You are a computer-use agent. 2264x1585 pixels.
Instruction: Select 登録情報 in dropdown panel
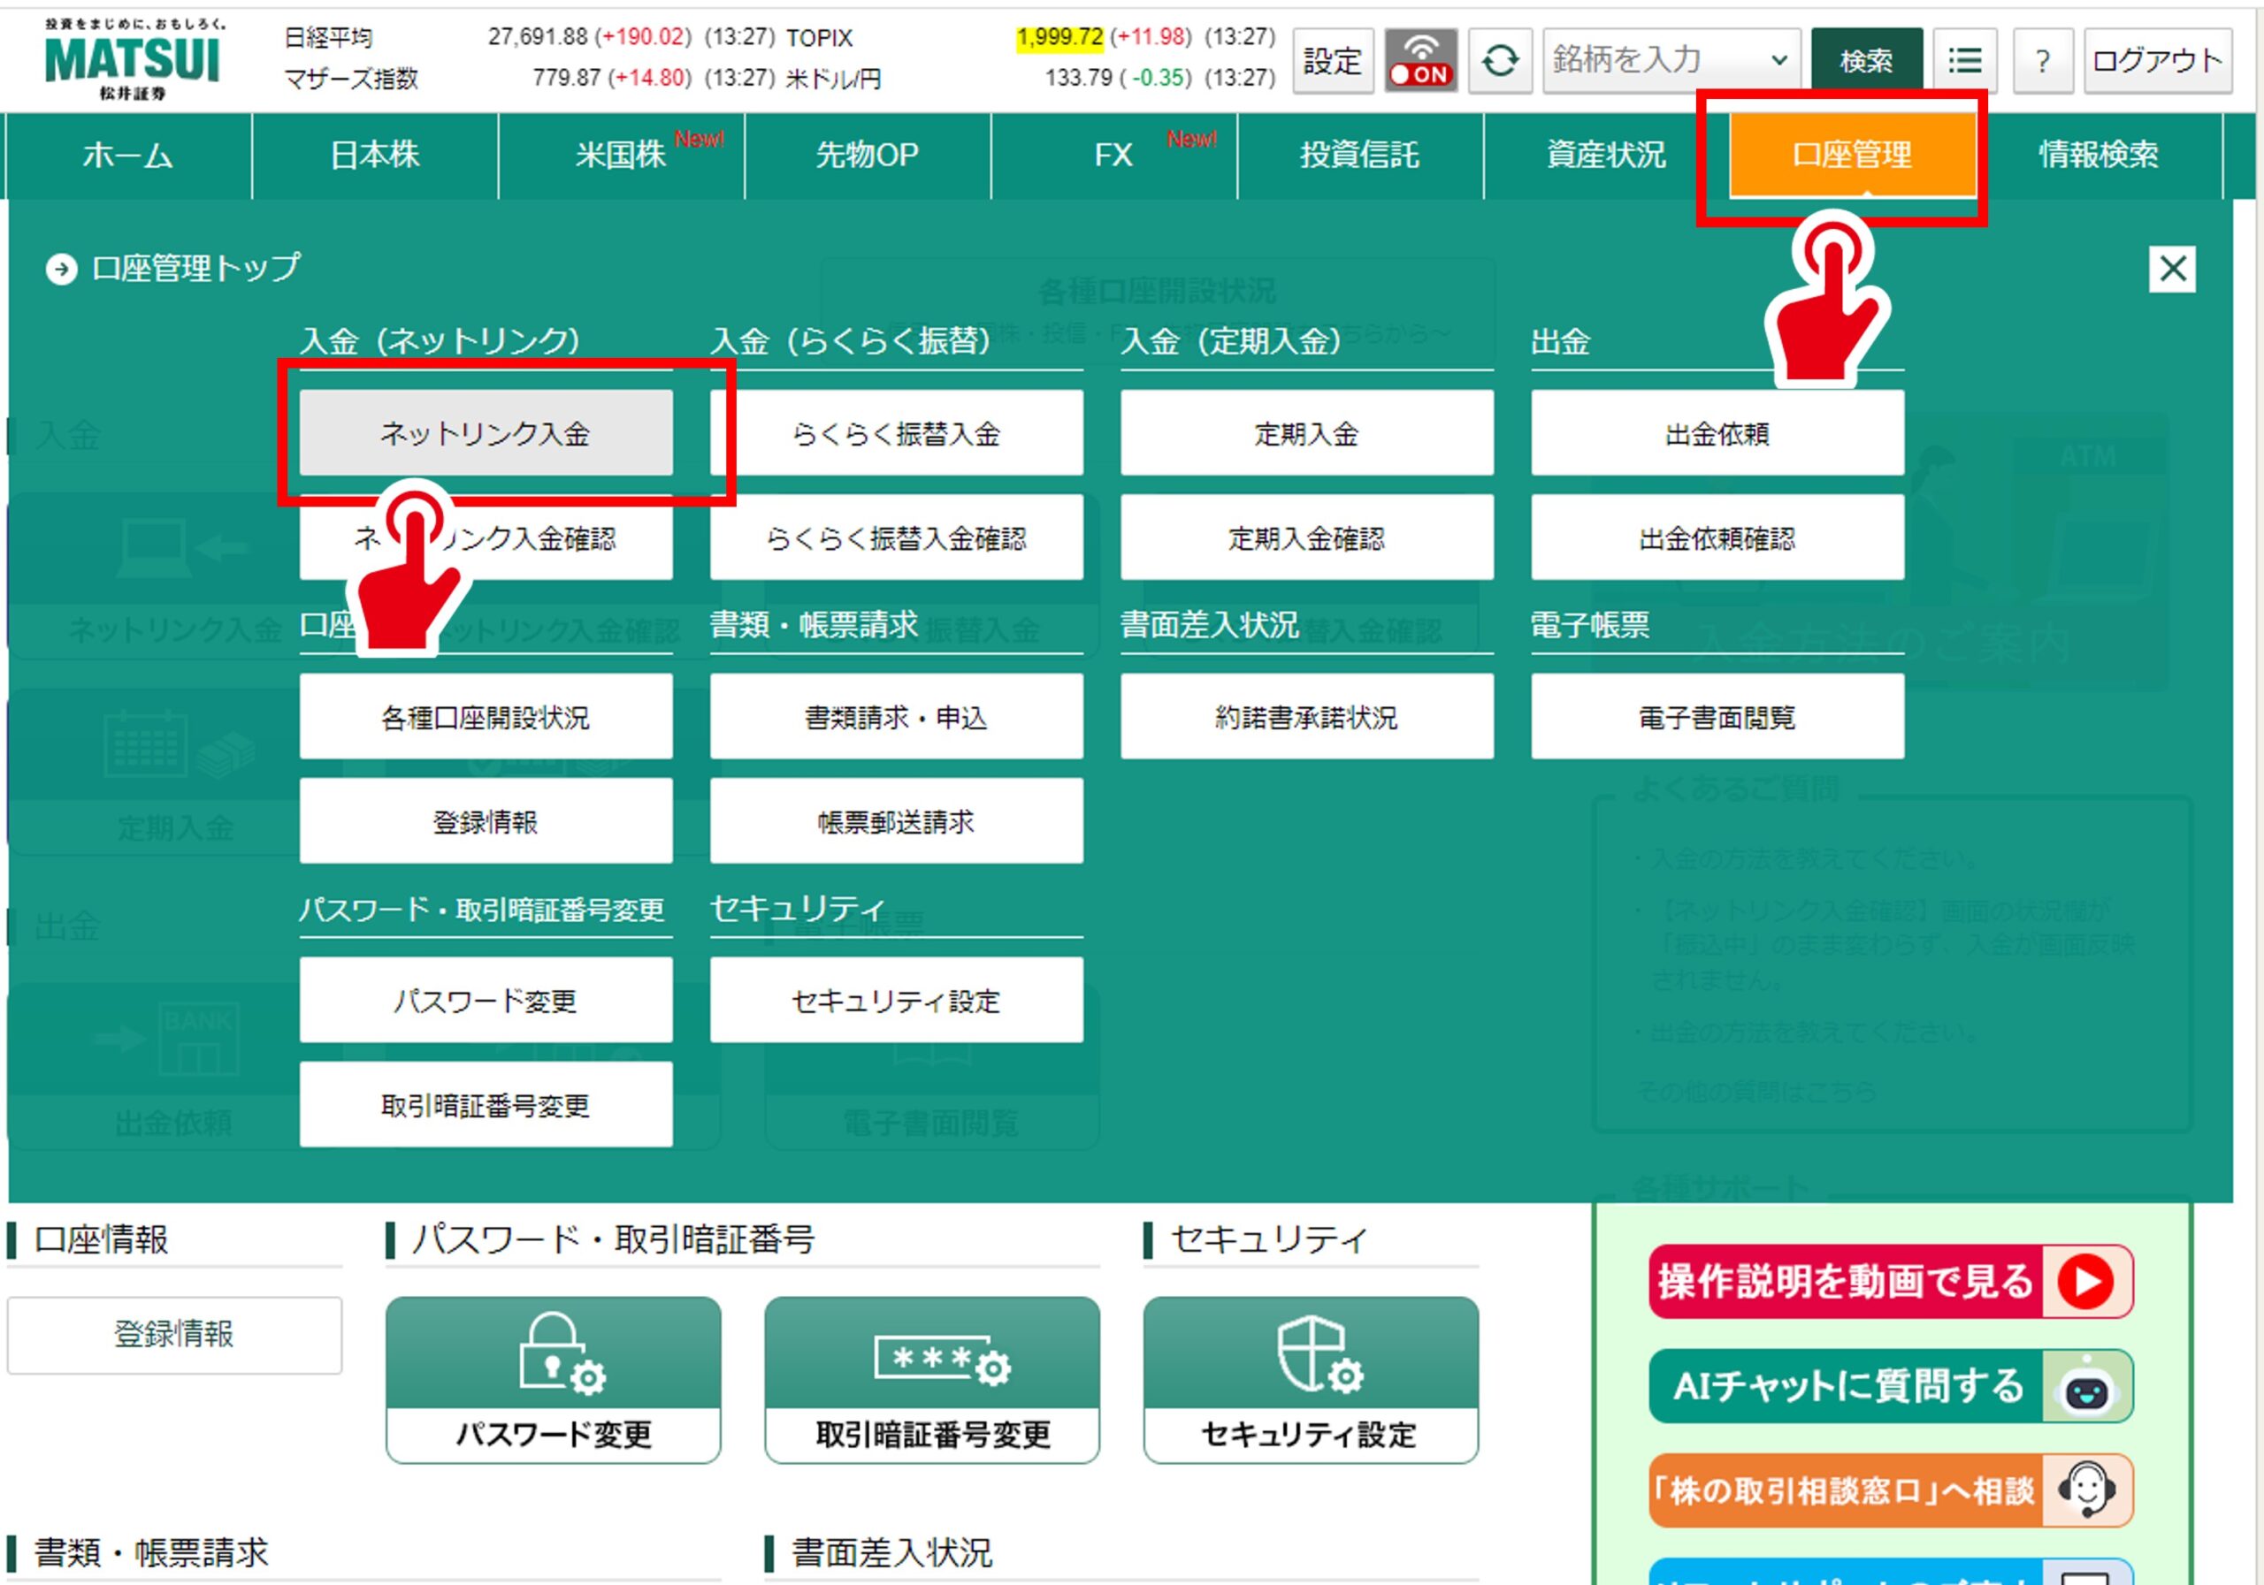(486, 821)
